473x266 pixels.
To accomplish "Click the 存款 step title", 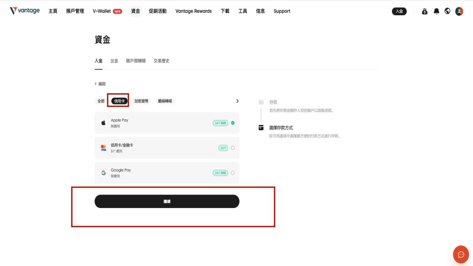I will pyautogui.click(x=273, y=102).
